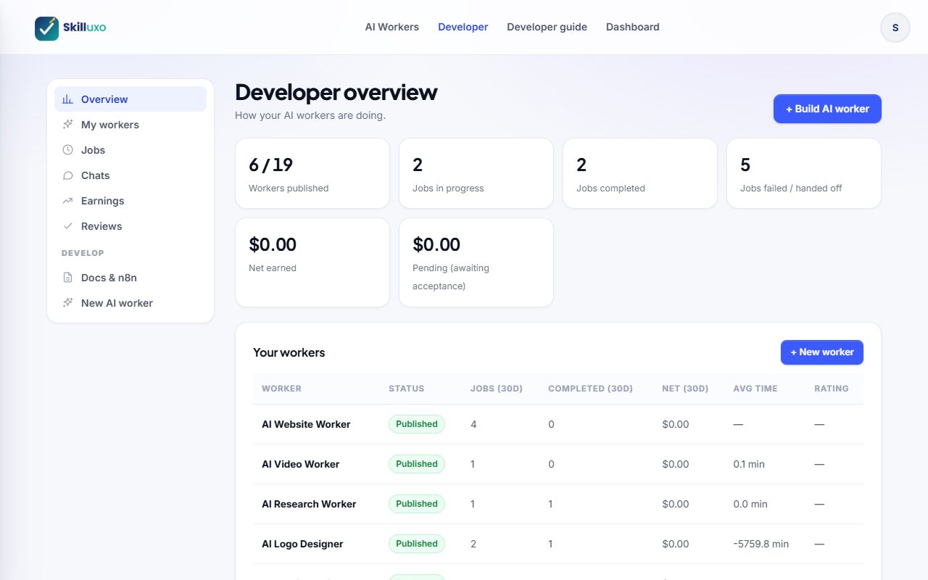
Task: Open Reviews in the sidebar
Action: coord(130,226)
